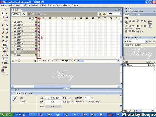Select the Hand tool
The image size is (156, 117).
tap(3, 48)
